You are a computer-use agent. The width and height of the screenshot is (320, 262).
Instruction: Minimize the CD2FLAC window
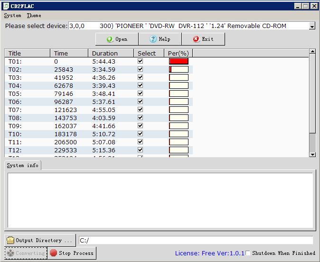tap(298, 6)
